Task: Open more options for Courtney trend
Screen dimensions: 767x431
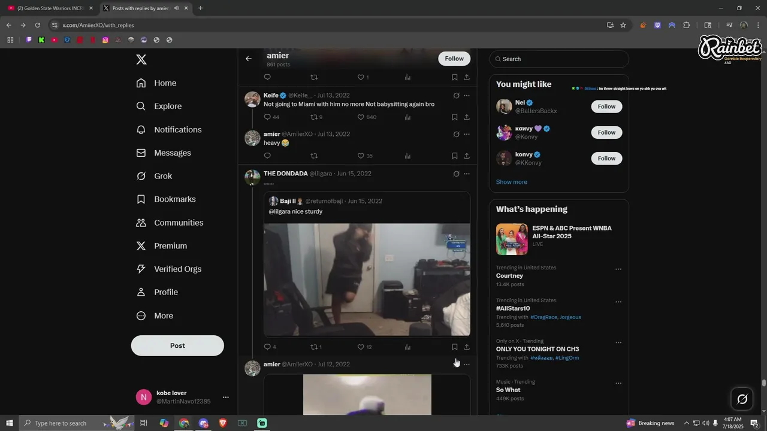Action: click(618, 269)
